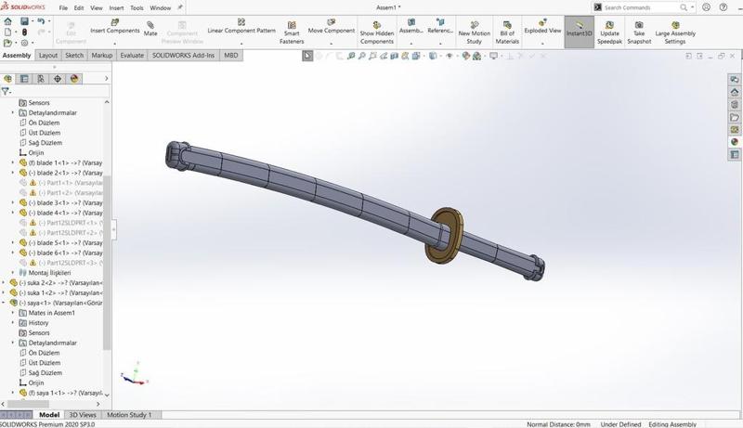Open the Assembly Features tool
The height and width of the screenshot is (428, 743).
[x=411, y=27]
